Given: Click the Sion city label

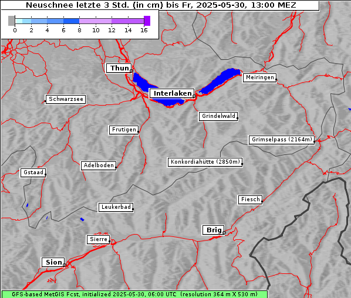Looking at the screenshot, I should click(53, 262).
